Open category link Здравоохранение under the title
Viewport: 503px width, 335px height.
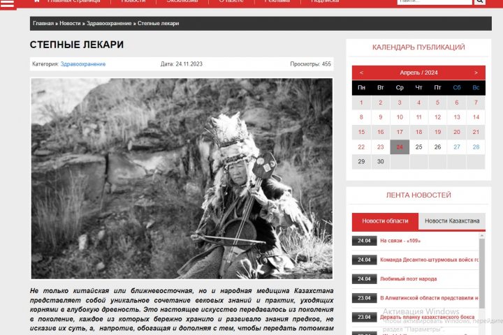click(83, 64)
